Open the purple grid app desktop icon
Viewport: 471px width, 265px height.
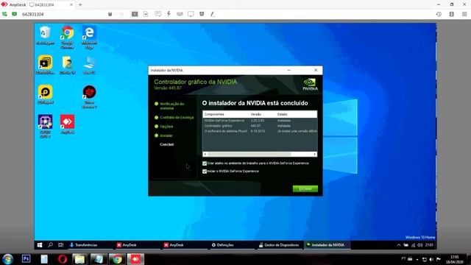pyautogui.click(x=45, y=126)
